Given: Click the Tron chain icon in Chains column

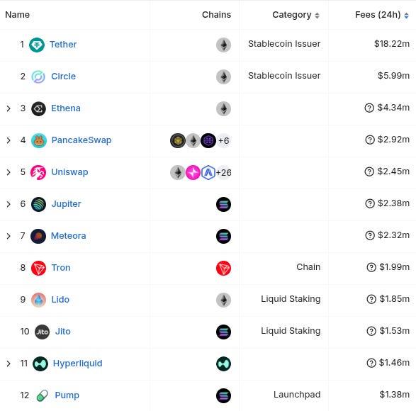Looking at the screenshot, I should coord(223,268).
